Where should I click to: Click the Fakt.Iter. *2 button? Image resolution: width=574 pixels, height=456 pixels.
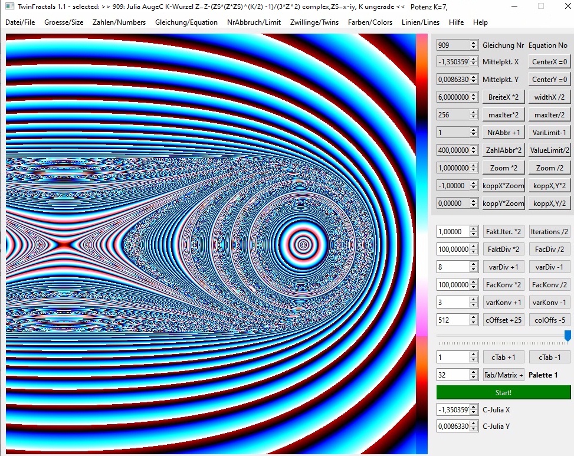(503, 231)
